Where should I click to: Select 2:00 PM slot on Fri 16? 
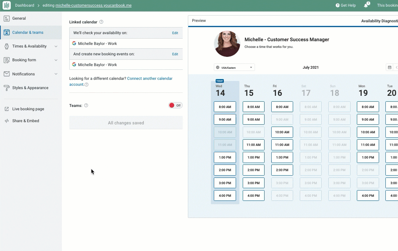[282, 170]
